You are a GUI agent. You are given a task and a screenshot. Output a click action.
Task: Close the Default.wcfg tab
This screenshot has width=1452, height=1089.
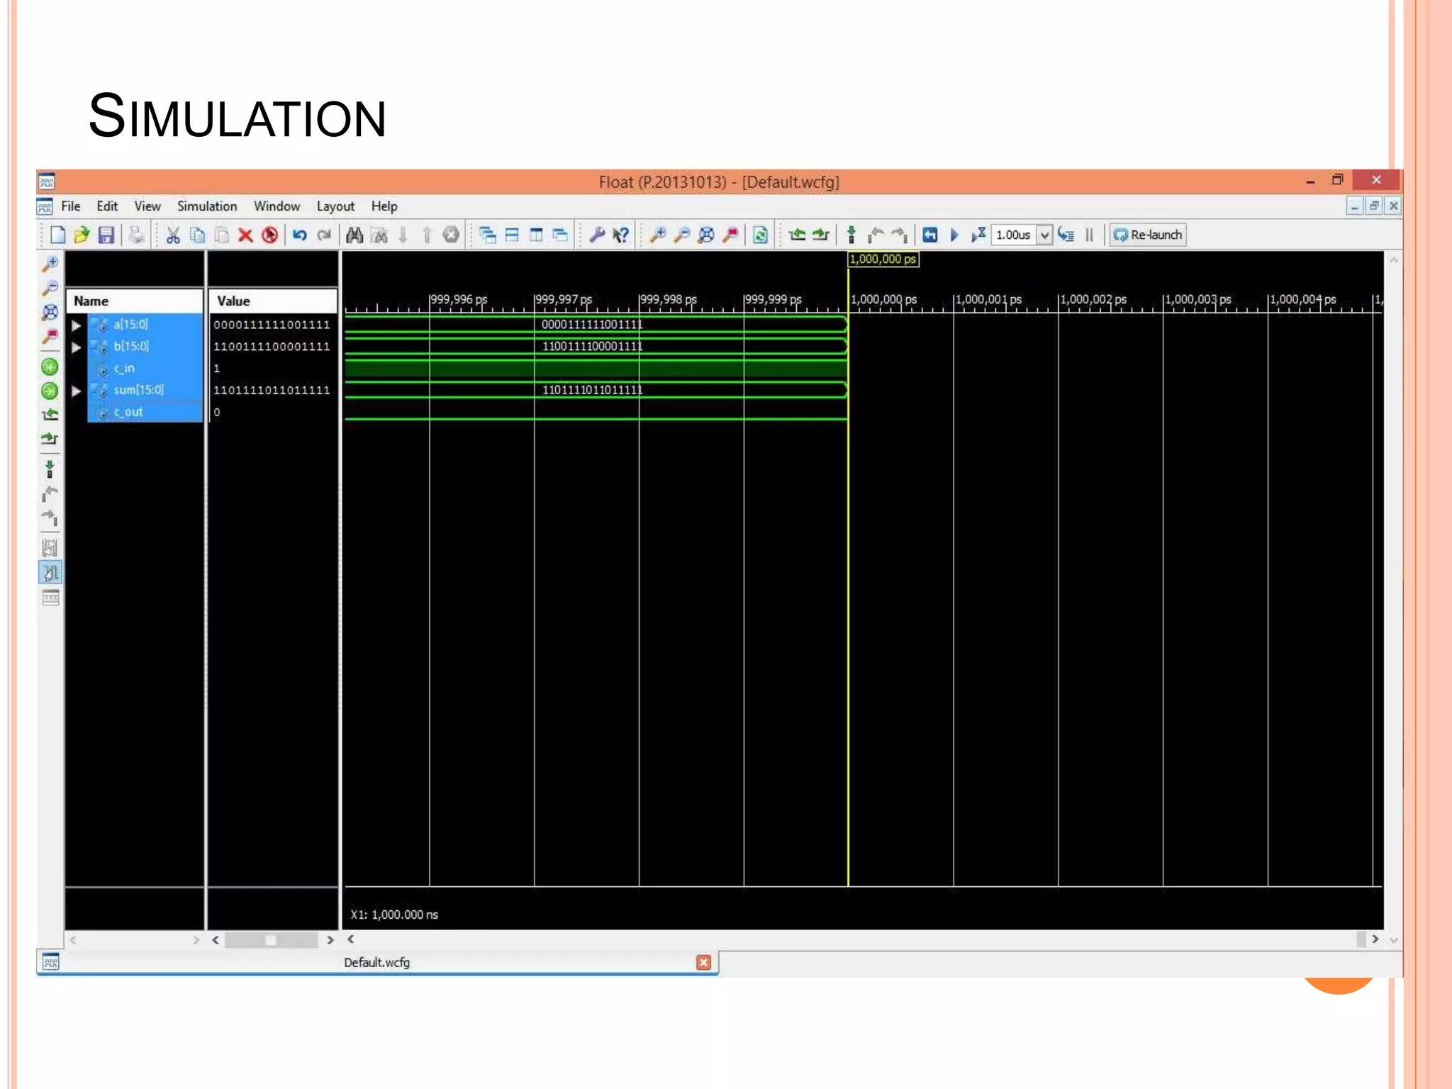point(703,962)
